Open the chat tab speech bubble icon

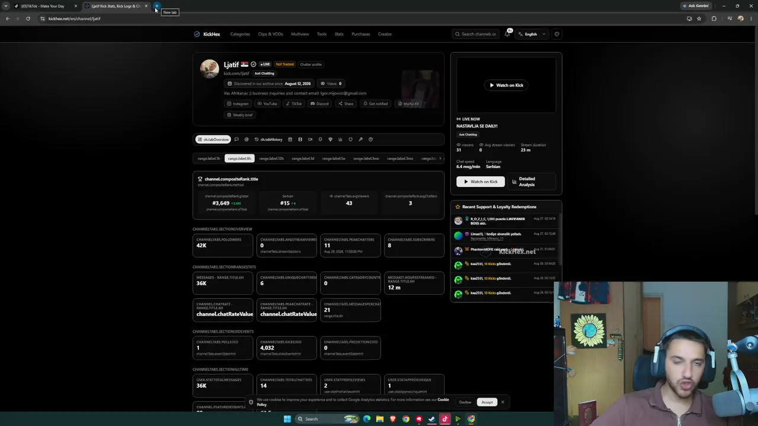[x=236, y=140]
